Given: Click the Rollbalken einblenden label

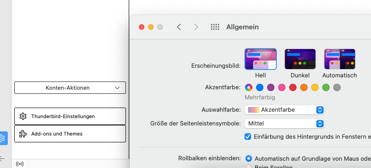Looking at the screenshot, I should pyautogui.click(x=209, y=158).
